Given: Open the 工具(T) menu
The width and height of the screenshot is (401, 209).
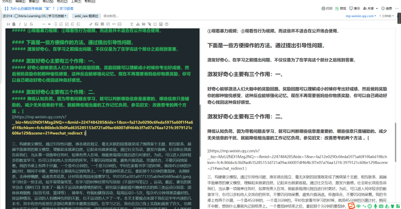Looking at the screenshot, I should point(76,1).
